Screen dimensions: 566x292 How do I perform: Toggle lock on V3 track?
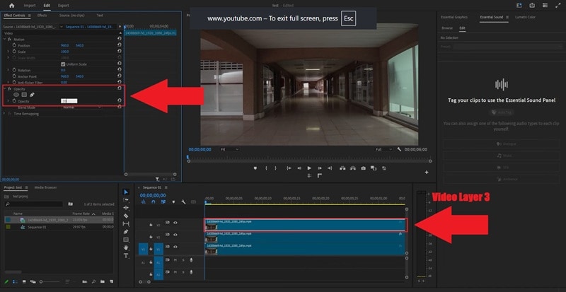point(151,225)
